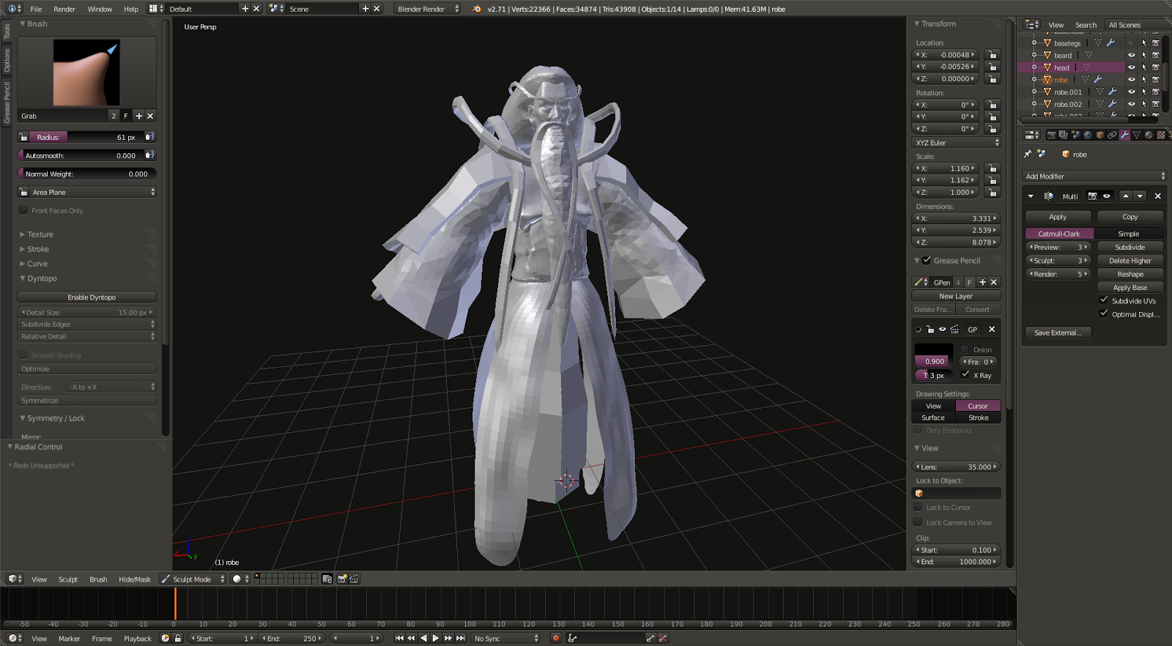Screen dimensions: 1172x646
Task: Open the Hide/Mask menu
Action: pyautogui.click(x=135, y=579)
